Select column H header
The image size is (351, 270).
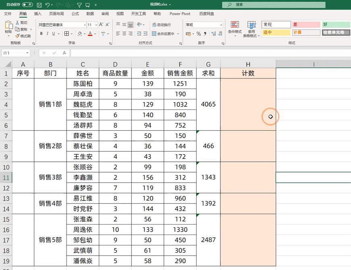(248, 64)
